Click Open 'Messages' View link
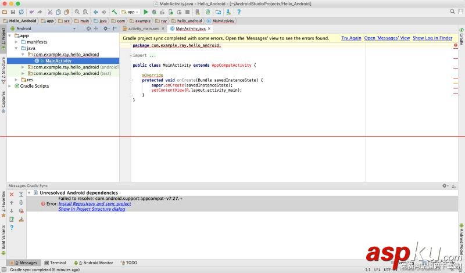 [387, 38]
